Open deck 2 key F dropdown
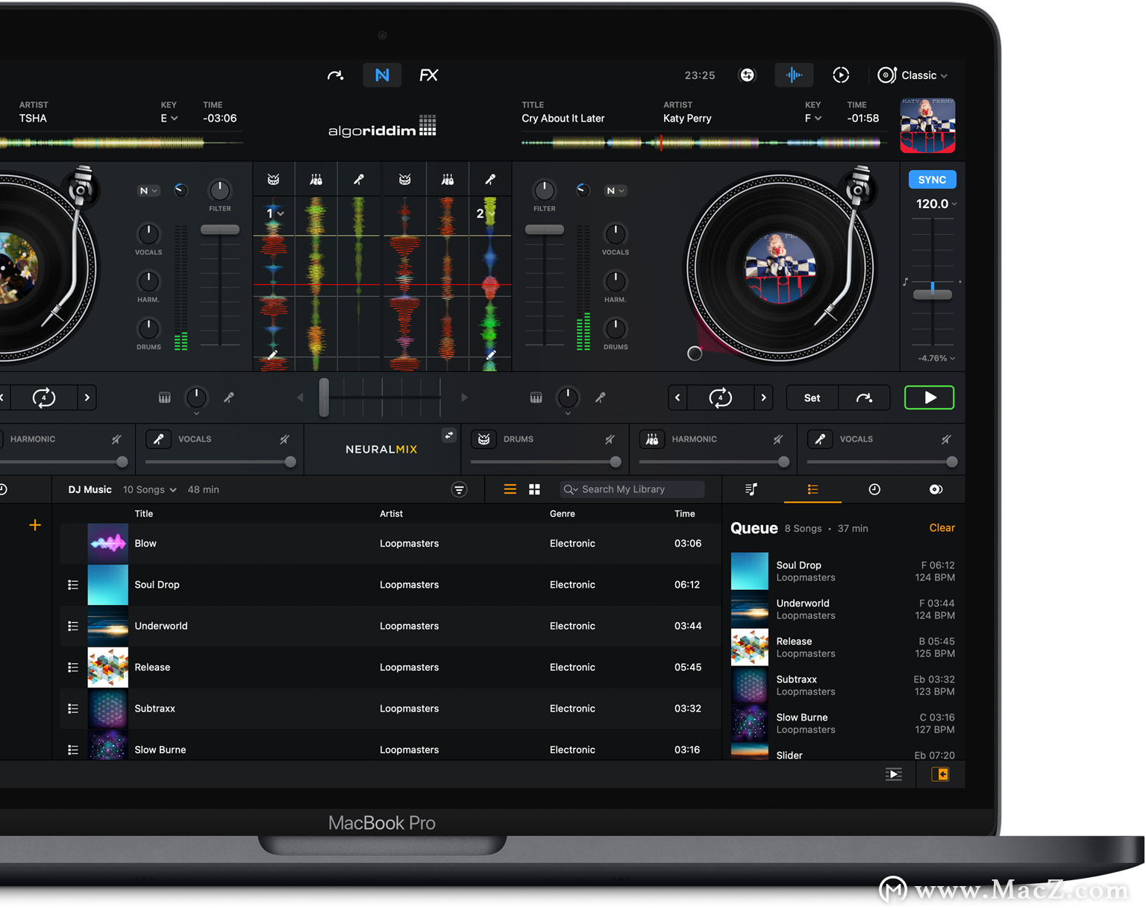1146x910 pixels. (813, 119)
